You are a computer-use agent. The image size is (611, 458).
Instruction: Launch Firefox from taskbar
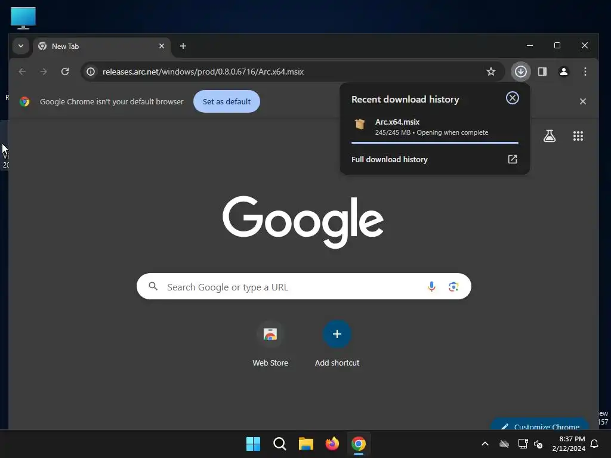tap(332, 444)
